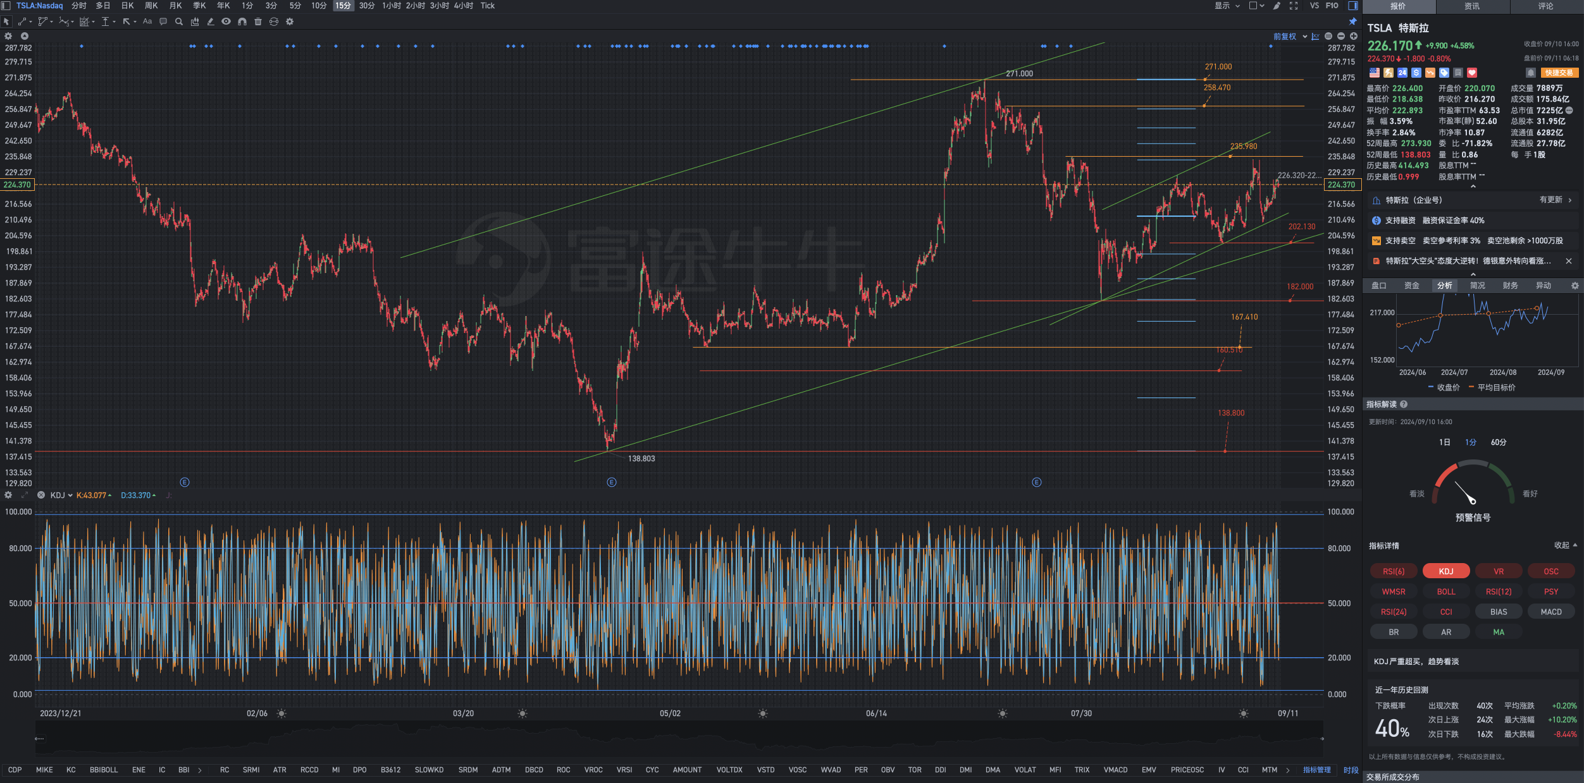Switch to the 30分 timeframe

pyautogui.click(x=367, y=6)
